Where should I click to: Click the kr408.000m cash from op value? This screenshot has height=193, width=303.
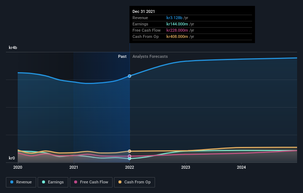[x=177, y=36]
